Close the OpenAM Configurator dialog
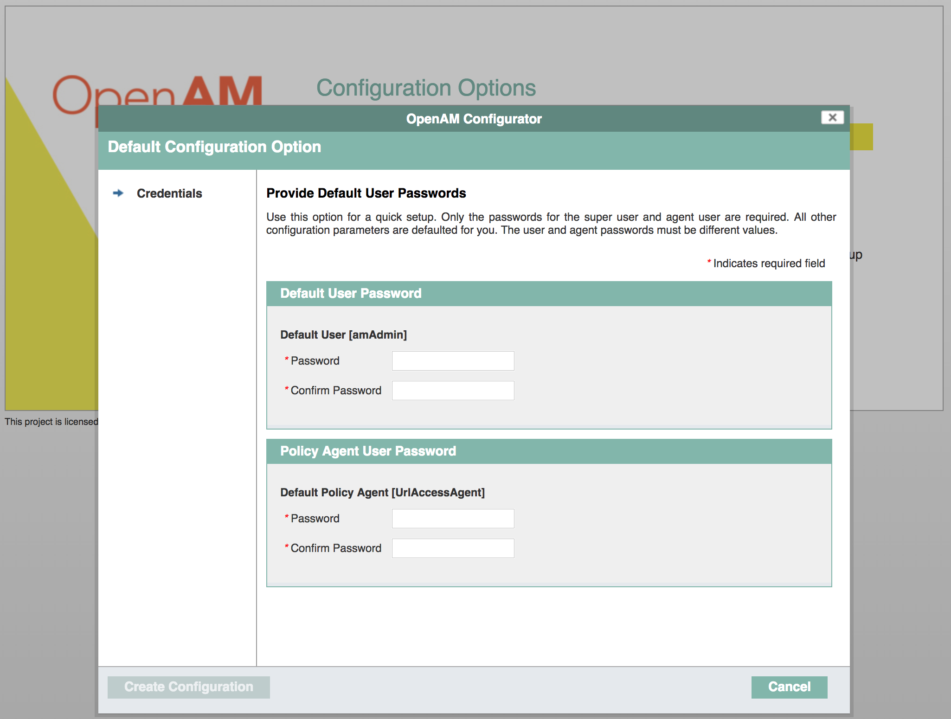This screenshot has height=719, width=951. click(832, 117)
